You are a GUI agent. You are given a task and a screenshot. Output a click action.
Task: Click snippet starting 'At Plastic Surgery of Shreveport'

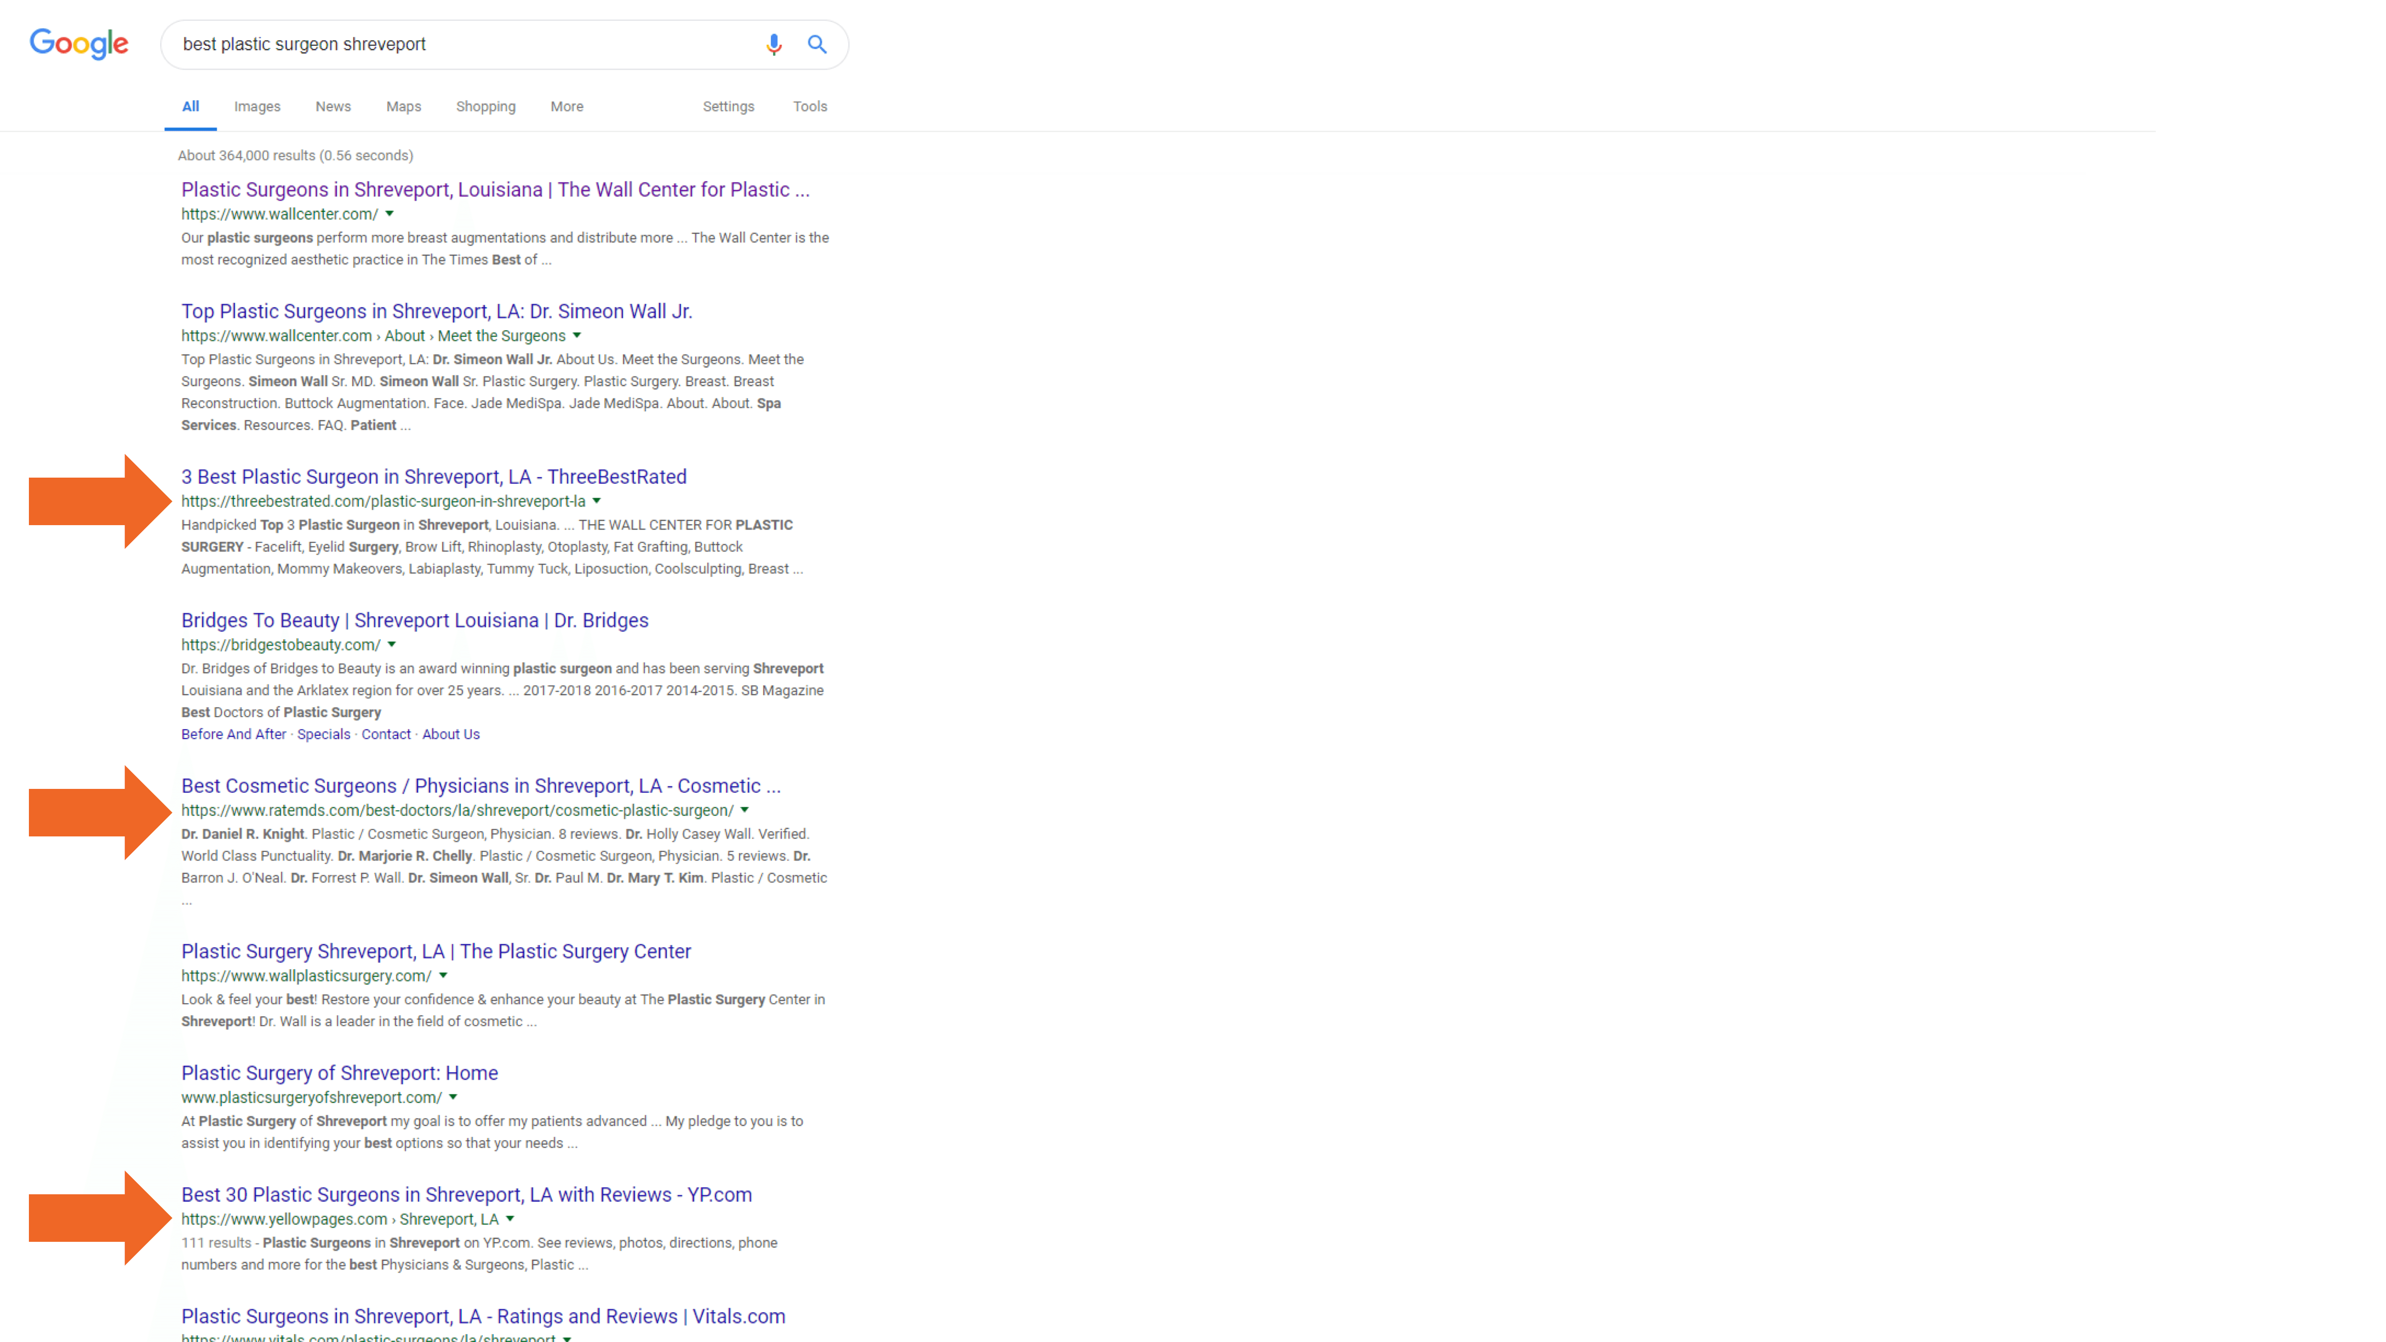(x=493, y=1133)
